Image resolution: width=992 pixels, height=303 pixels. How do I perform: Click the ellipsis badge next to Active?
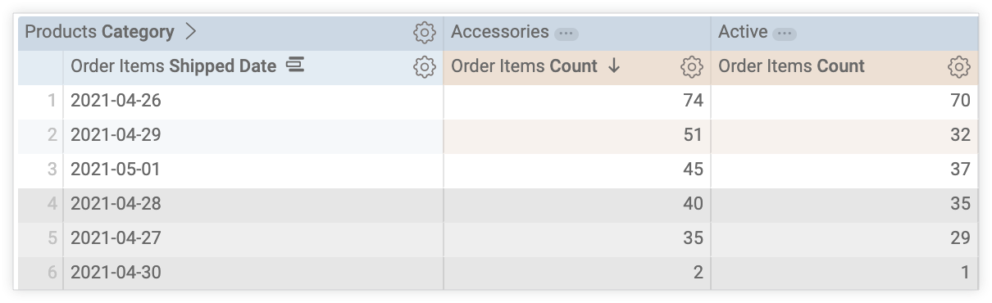click(785, 34)
